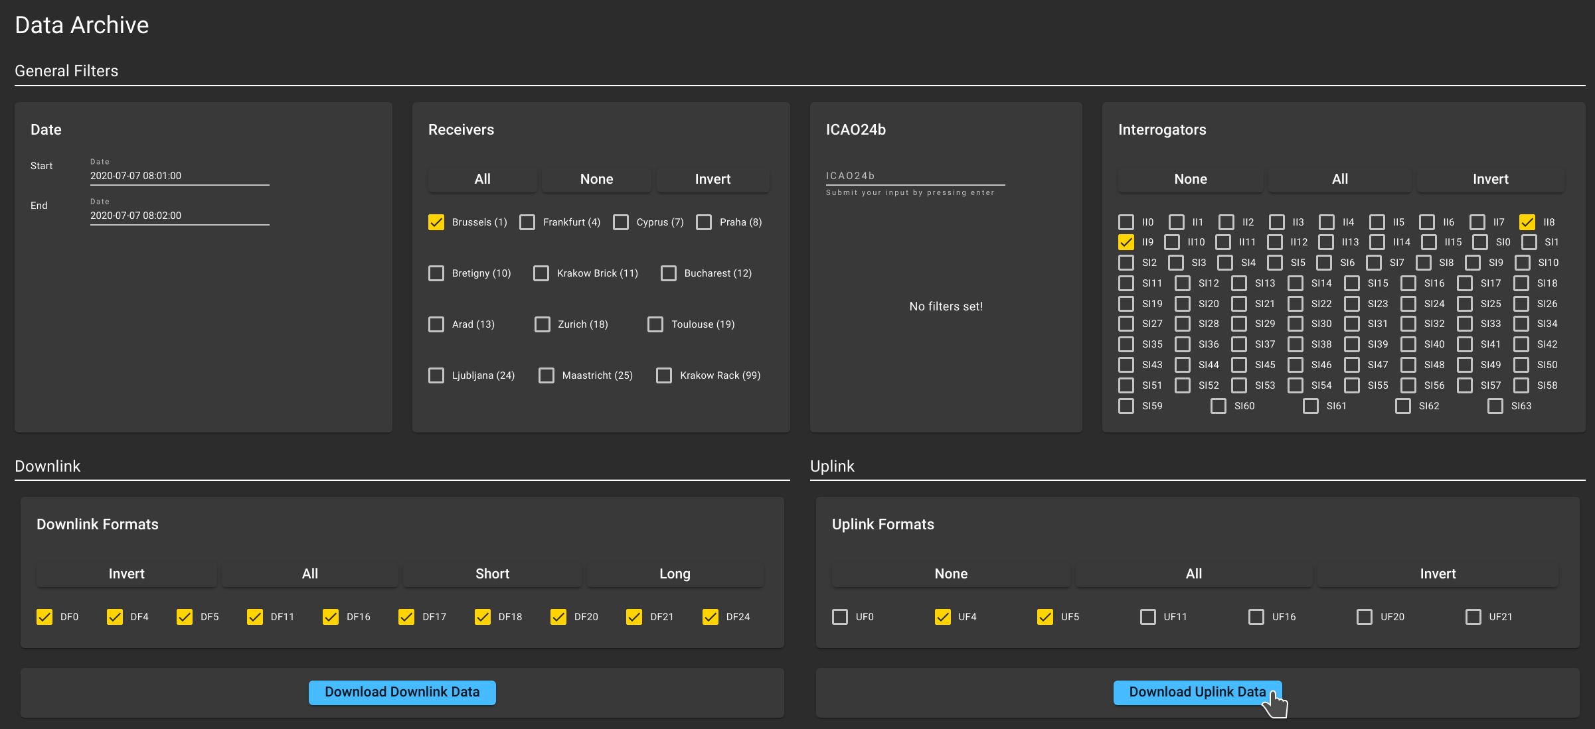Uncheck the Brussels (1) receiver checkbox
1595x729 pixels.
click(x=436, y=222)
